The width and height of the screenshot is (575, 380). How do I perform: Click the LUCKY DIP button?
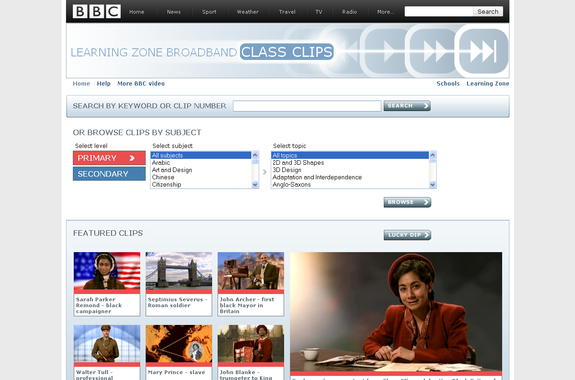pyautogui.click(x=407, y=235)
